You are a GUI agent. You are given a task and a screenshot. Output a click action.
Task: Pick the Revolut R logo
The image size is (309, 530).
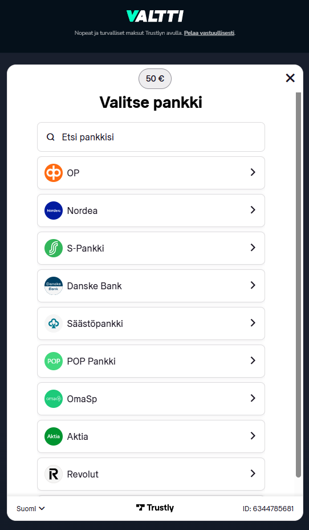point(54,474)
